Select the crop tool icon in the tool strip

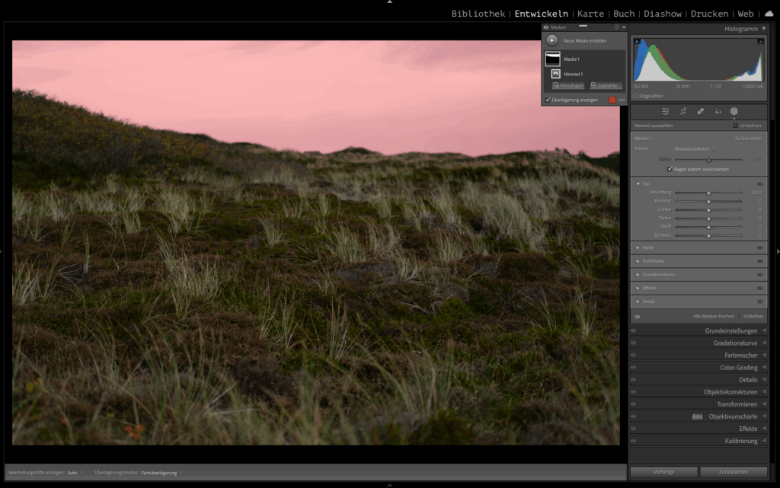click(683, 111)
